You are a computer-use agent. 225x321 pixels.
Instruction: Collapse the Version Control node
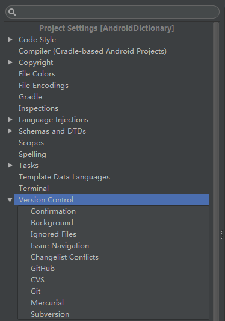click(x=10, y=200)
